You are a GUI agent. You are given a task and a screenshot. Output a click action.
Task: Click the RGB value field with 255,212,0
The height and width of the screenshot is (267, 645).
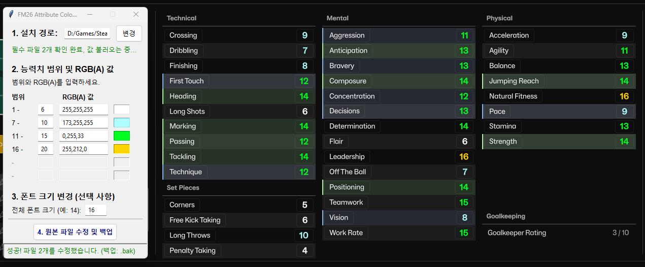click(x=83, y=149)
